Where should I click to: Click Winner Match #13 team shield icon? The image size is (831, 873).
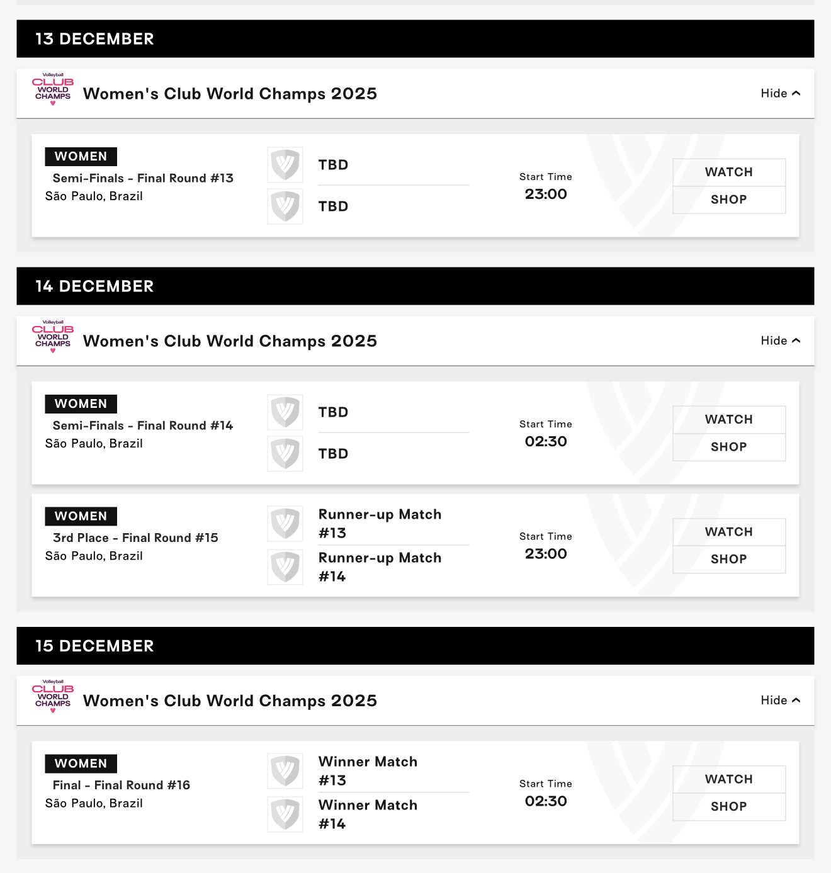click(285, 771)
